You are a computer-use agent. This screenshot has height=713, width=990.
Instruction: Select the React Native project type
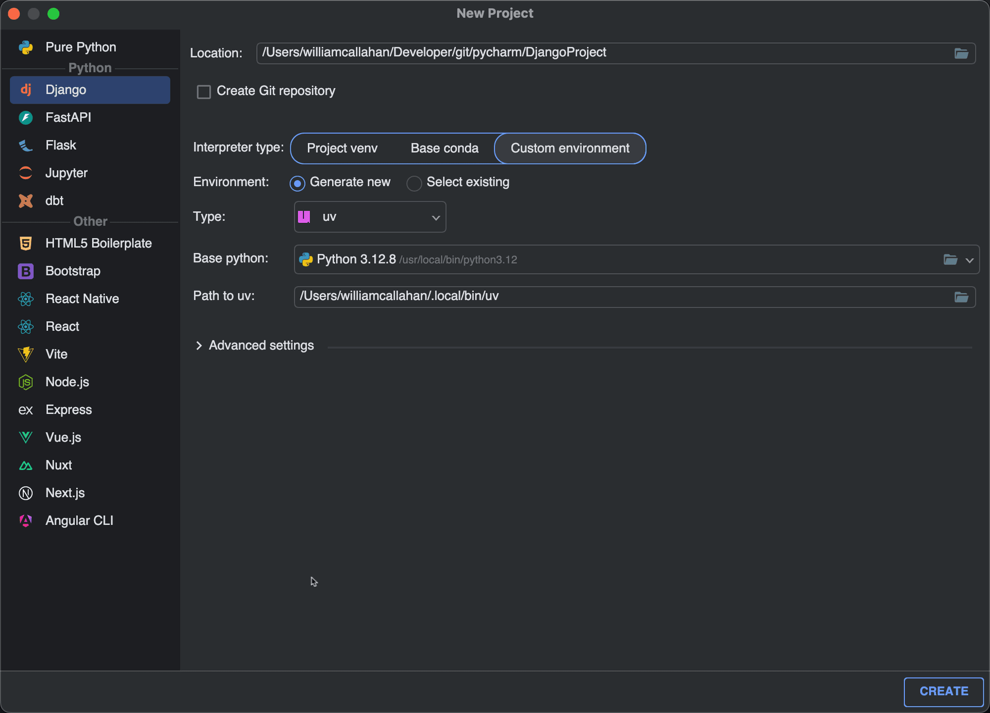(82, 298)
